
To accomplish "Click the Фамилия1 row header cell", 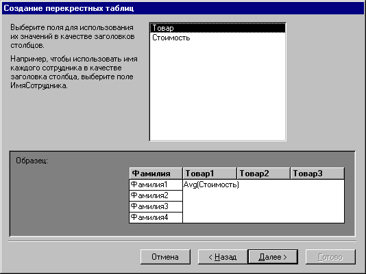I will (156, 185).
